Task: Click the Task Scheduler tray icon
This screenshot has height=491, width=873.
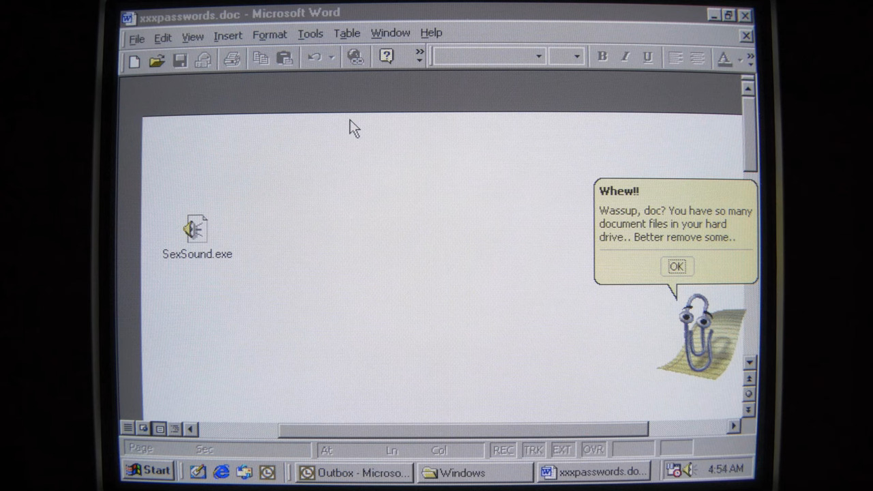Action: click(673, 469)
